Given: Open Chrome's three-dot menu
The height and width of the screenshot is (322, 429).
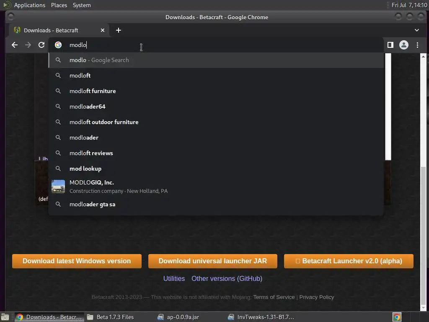Looking at the screenshot, I should (x=418, y=45).
